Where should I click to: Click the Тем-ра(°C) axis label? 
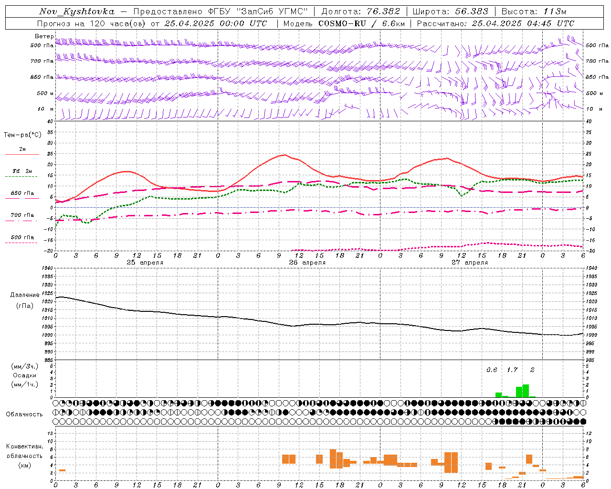click(x=22, y=135)
